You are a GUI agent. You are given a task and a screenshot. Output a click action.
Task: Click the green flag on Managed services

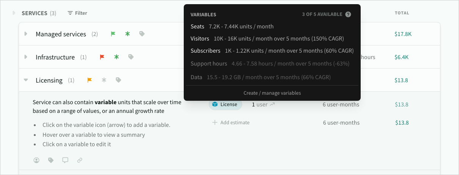pos(113,34)
